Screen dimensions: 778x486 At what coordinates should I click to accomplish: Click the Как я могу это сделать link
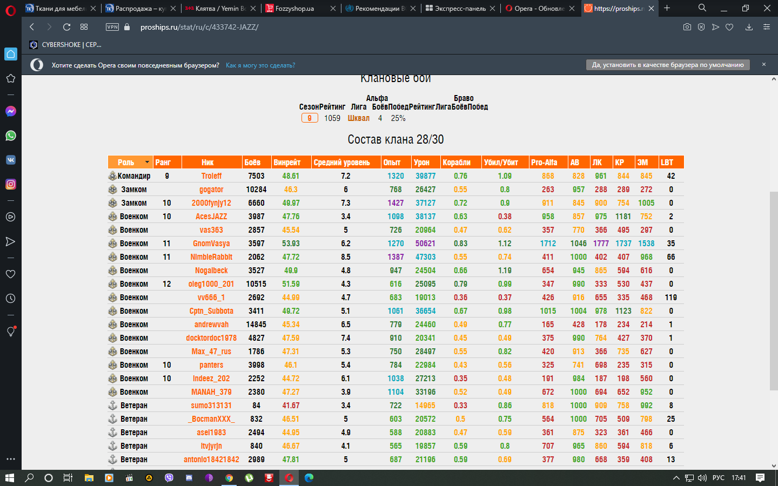coord(260,65)
